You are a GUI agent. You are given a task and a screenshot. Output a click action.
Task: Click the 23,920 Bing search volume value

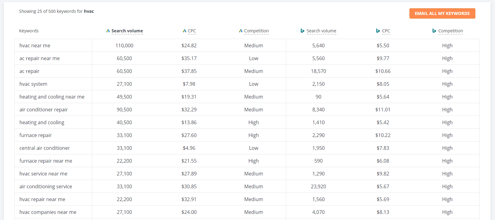[x=318, y=186]
